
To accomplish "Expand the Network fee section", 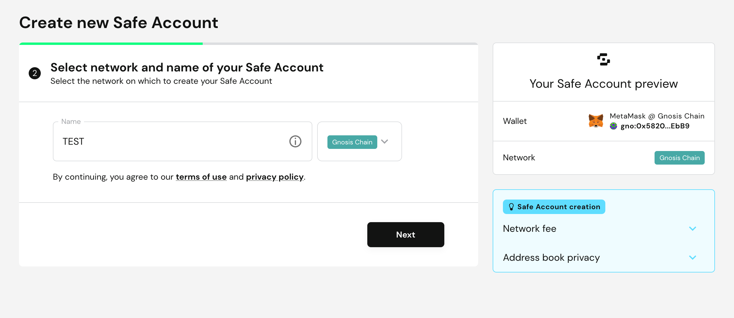I will click(x=530, y=228).
